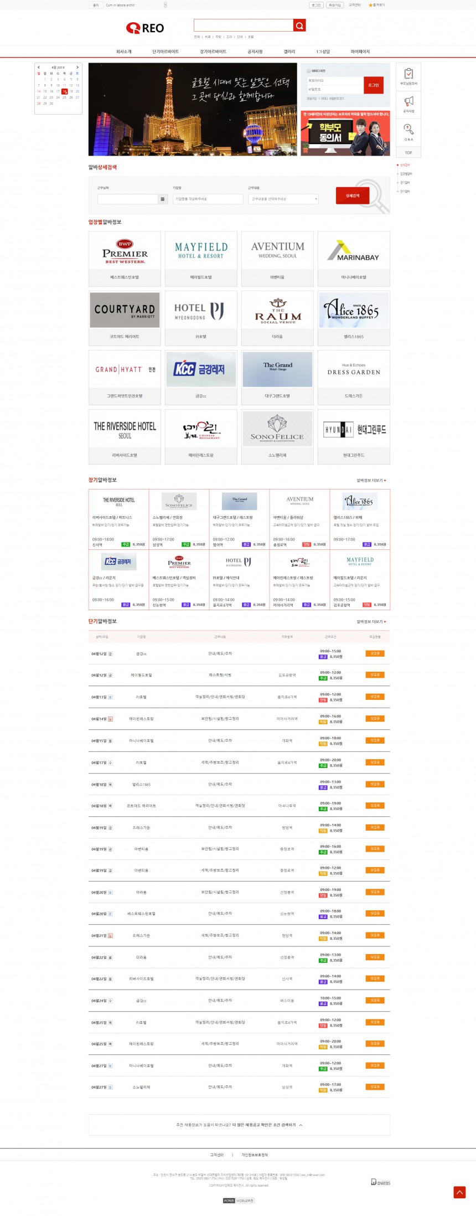The width and height of the screenshot is (476, 1216).
Task: Open 회사소개 menu
Action: click(x=124, y=51)
